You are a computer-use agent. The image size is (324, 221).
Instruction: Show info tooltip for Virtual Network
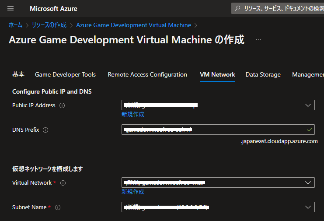(63, 183)
